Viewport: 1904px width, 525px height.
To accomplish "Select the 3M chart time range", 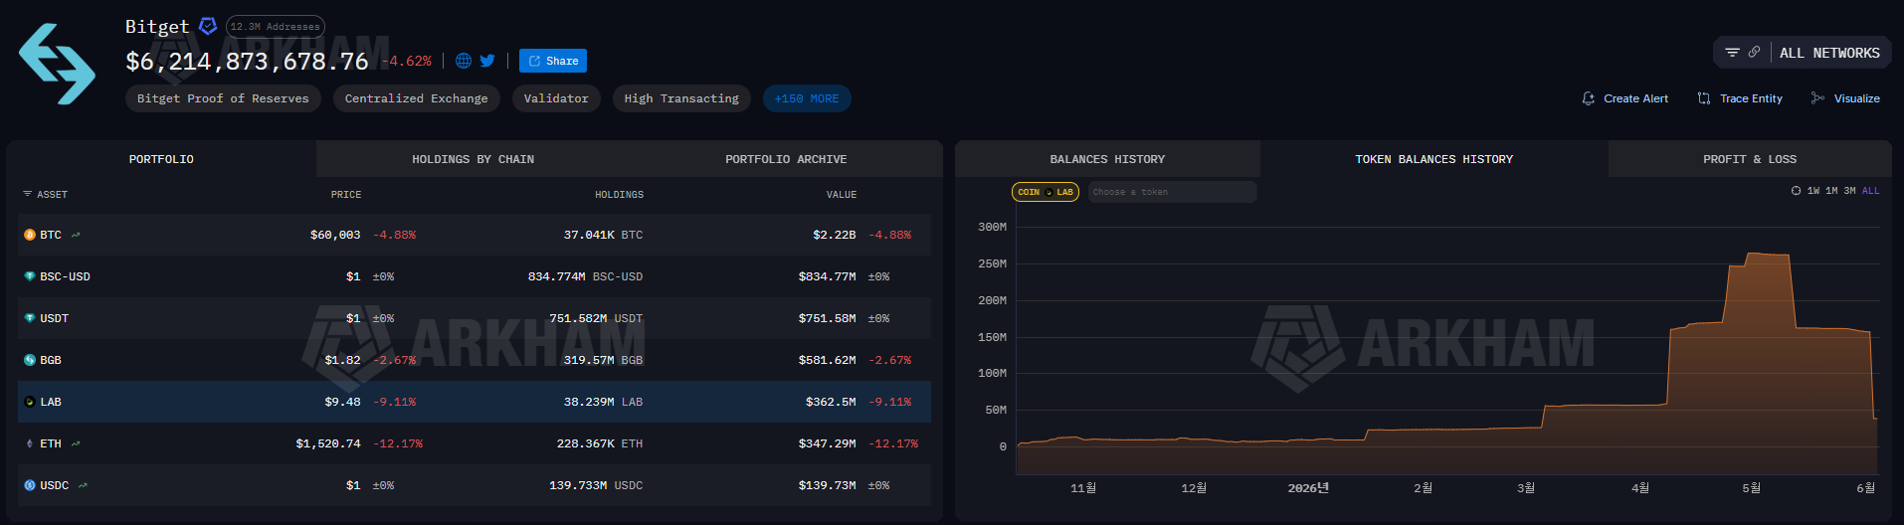I will (1849, 191).
